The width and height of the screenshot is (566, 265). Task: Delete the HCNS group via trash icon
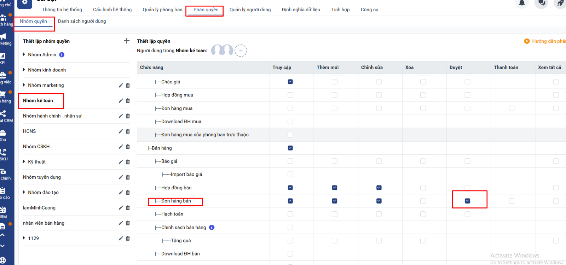(128, 131)
